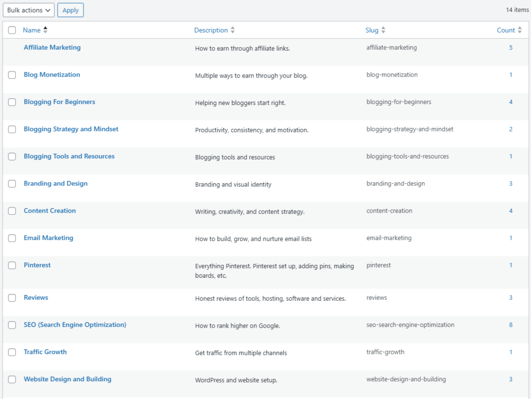The width and height of the screenshot is (531, 399).
Task: View the 8 posts count for SEO
Action: tap(510, 324)
